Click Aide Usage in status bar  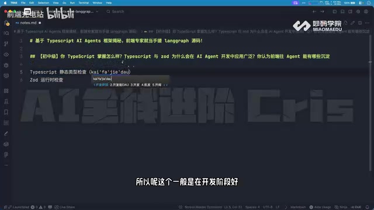click(x=320, y=207)
